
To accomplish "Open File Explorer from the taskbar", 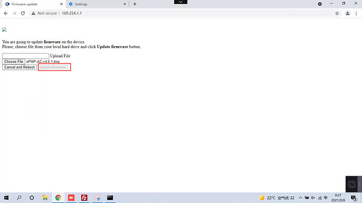I will click(x=45, y=198).
